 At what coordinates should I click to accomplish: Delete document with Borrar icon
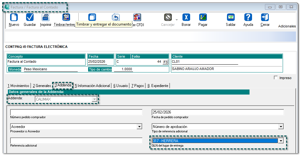pos(186,17)
